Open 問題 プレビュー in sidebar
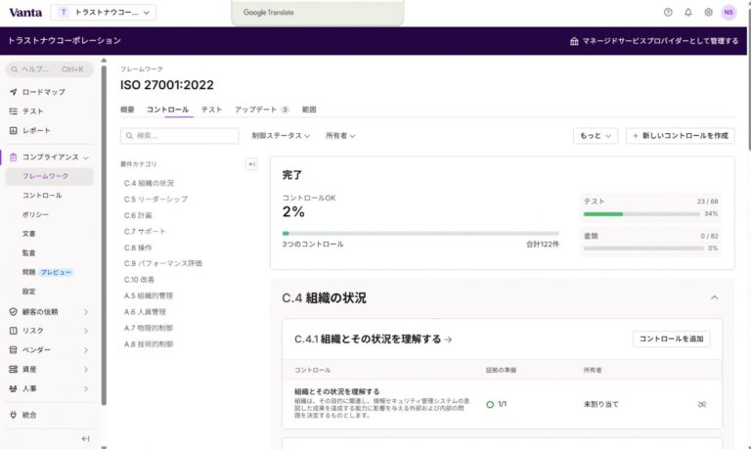The height and width of the screenshot is (449, 751). click(47, 272)
